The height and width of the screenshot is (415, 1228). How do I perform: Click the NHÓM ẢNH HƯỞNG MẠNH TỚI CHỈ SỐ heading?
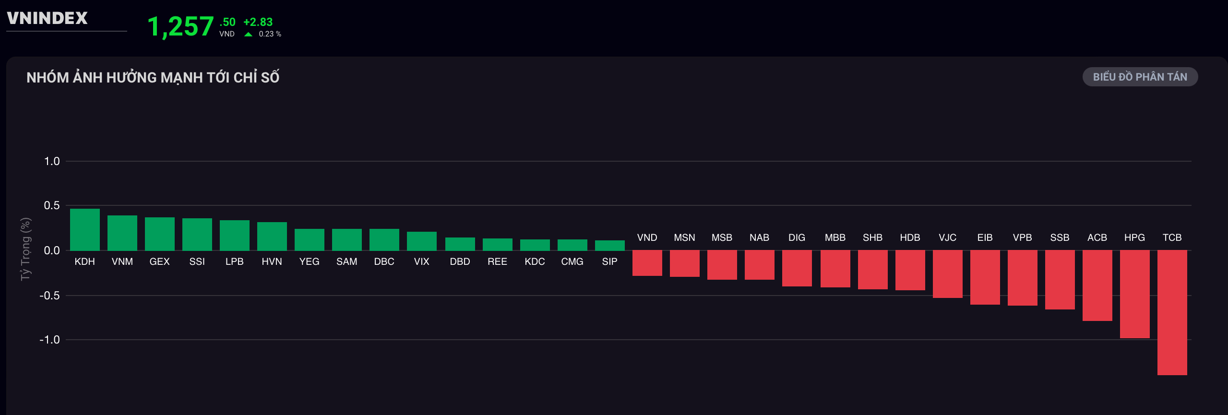coord(153,77)
